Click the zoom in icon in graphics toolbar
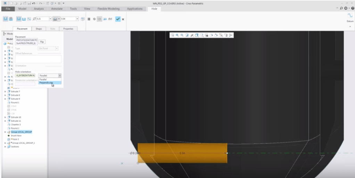 point(177,35)
